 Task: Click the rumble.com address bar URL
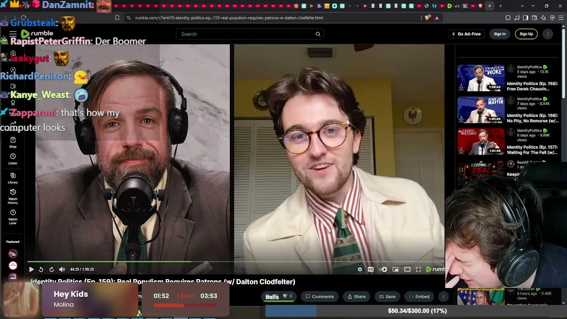[229, 18]
